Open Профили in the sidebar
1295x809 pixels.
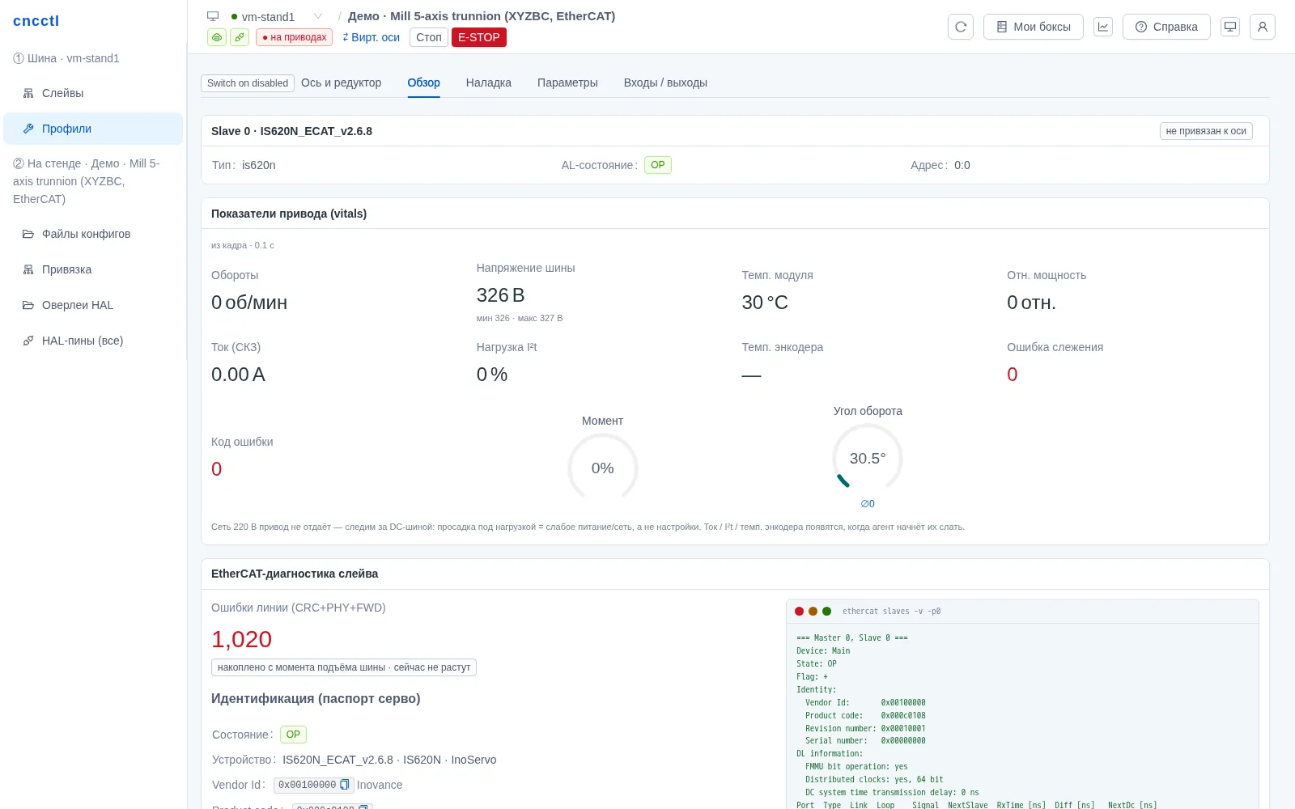(x=93, y=129)
